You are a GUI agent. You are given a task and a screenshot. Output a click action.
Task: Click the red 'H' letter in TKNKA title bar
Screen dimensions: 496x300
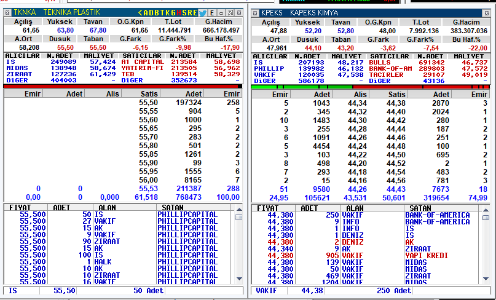[x=179, y=13]
